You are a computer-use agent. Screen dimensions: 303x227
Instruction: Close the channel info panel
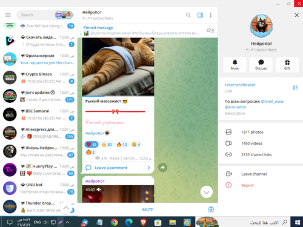pos(296,15)
